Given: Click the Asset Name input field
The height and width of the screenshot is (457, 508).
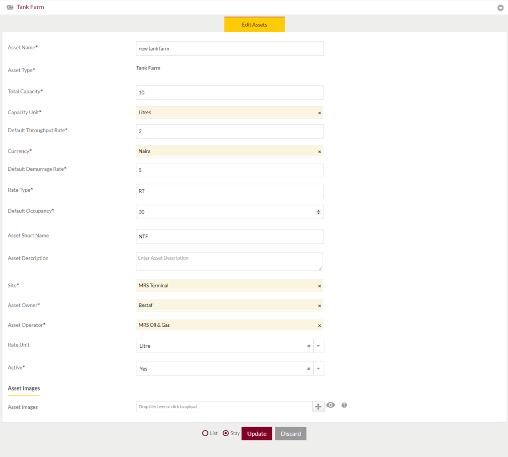Looking at the screenshot, I should point(230,48).
